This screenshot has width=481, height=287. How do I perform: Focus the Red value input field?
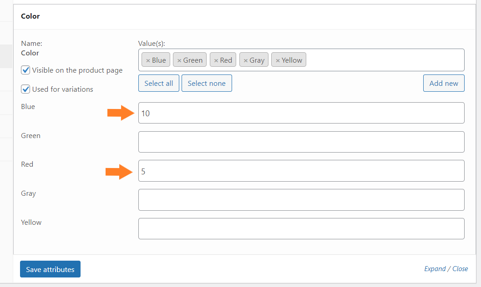click(x=301, y=171)
